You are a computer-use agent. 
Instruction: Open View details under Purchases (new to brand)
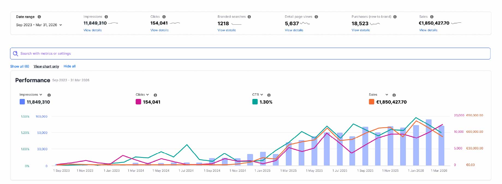tap(361, 30)
